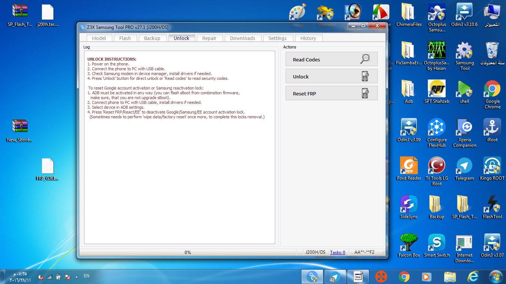
Task: Select the Odin3 v3.10.6 shortcut
Action: tap(465, 16)
